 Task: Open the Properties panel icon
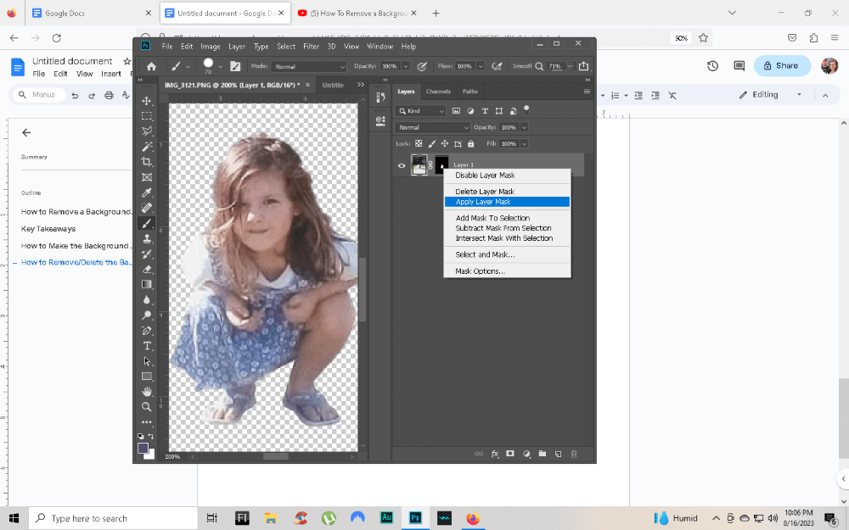coord(380,120)
